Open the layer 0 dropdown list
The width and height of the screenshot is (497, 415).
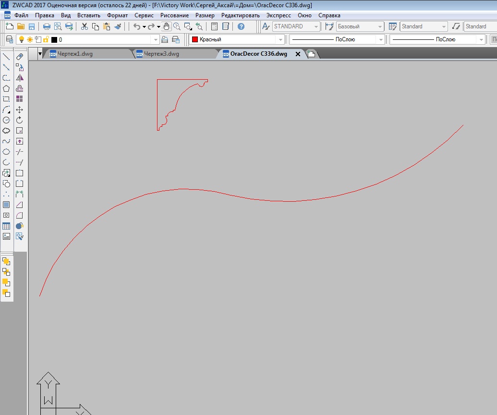[x=156, y=40]
